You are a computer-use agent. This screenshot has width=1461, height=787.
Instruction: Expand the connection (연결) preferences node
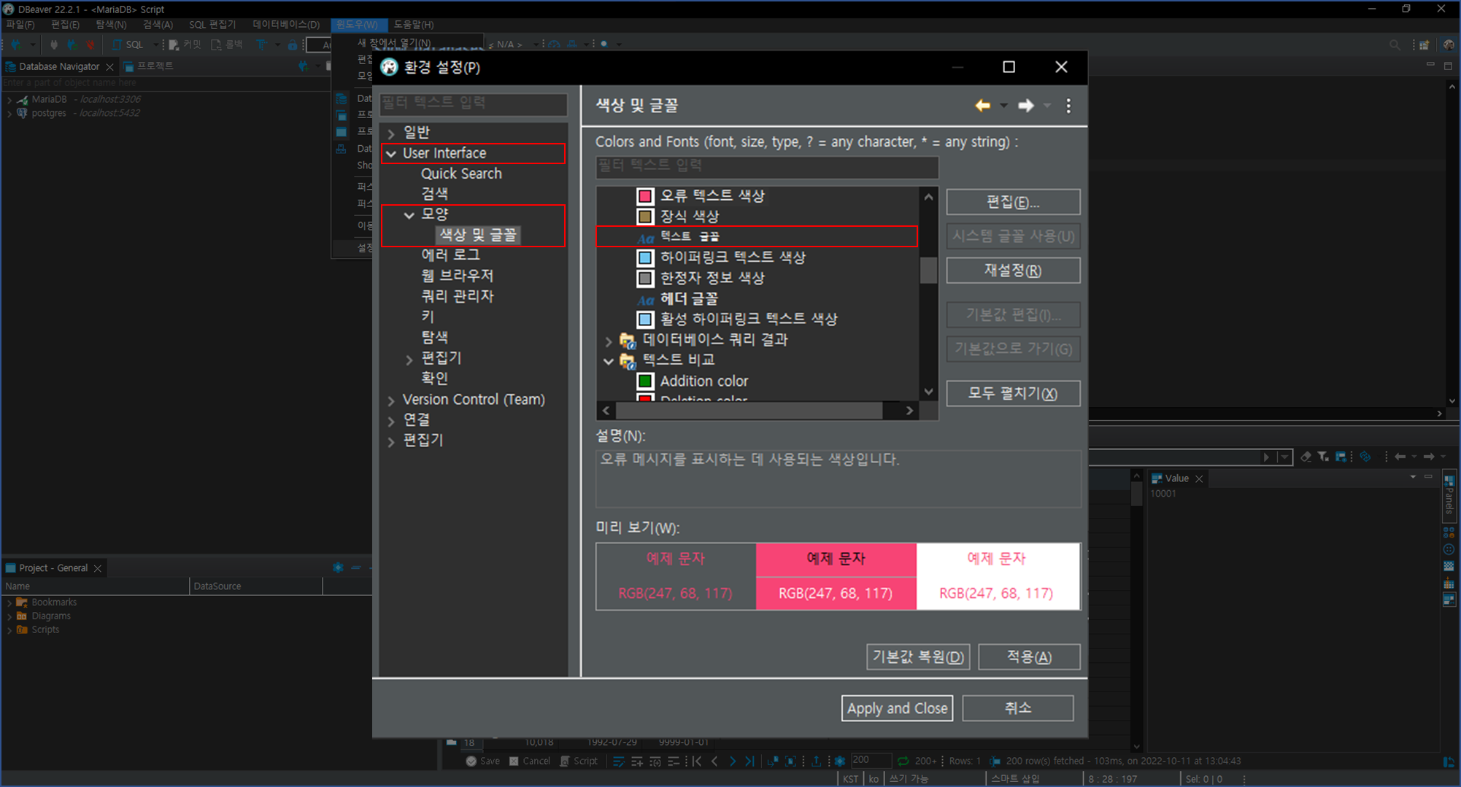(x=392, y=420)
